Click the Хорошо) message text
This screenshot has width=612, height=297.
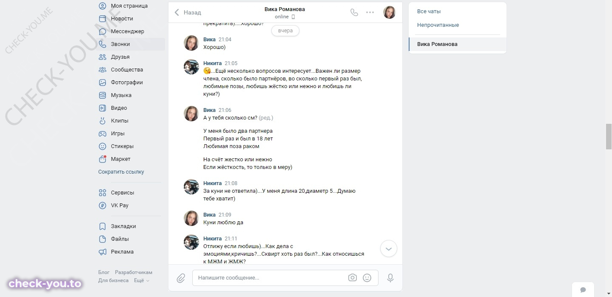pos(214,47)
